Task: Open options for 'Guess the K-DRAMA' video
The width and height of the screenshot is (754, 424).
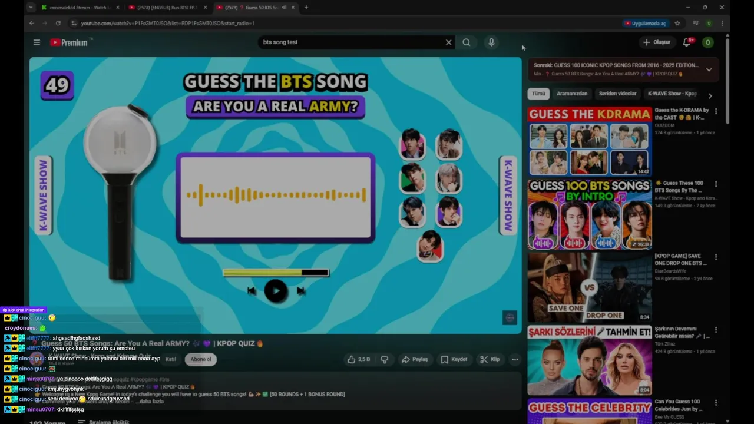Action: (x=716, y=111)
